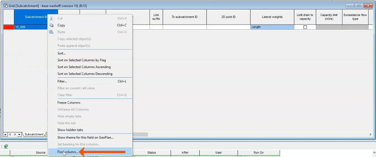This screenshot has height=157, width=376.
Task: Select Freeze Columns menu entry
Action: tap(90, 103)
